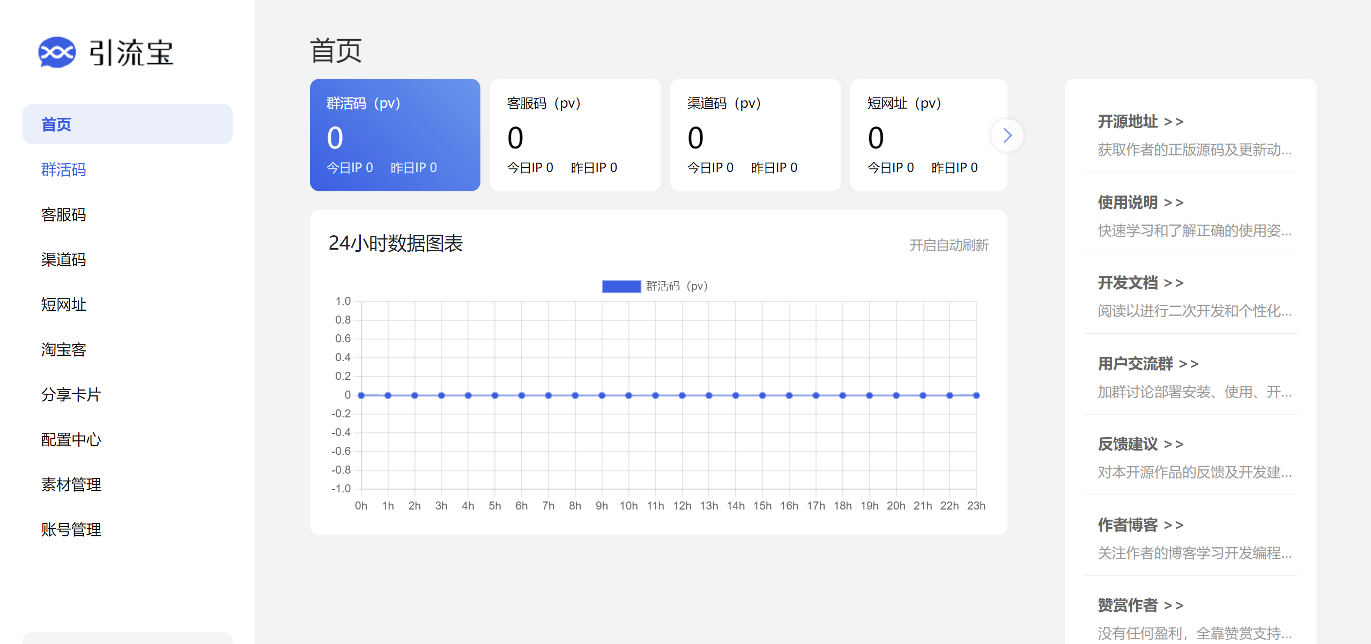Open the 开发文档 >> link
Screen dimensions: 1371x644
point(1140,283)
